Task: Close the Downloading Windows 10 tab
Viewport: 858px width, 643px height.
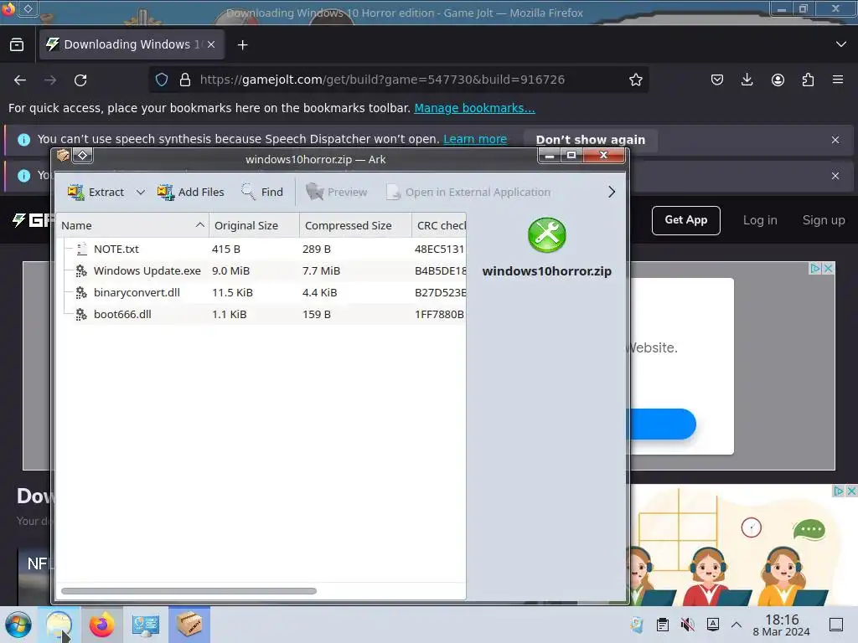Action: [x=211, y=44]
